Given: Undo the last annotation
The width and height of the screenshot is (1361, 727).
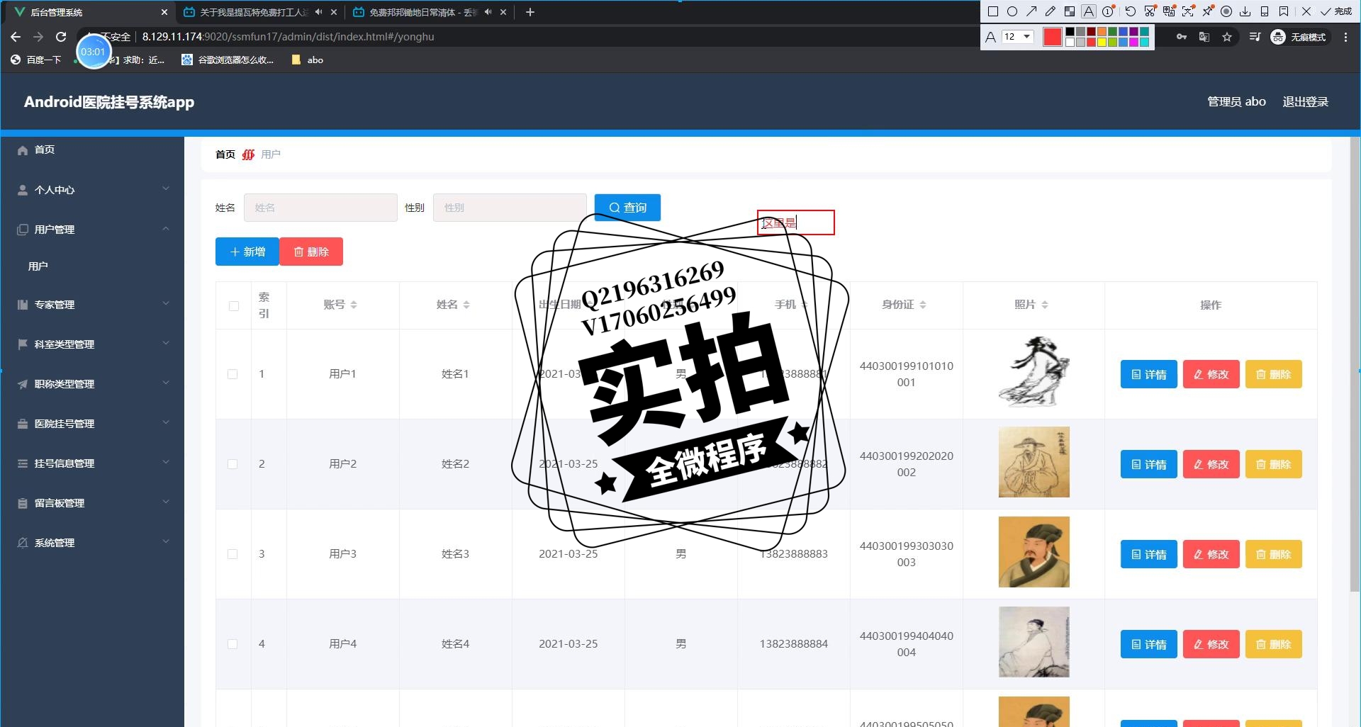Looking at the screenshot, I should (1131, 11).
